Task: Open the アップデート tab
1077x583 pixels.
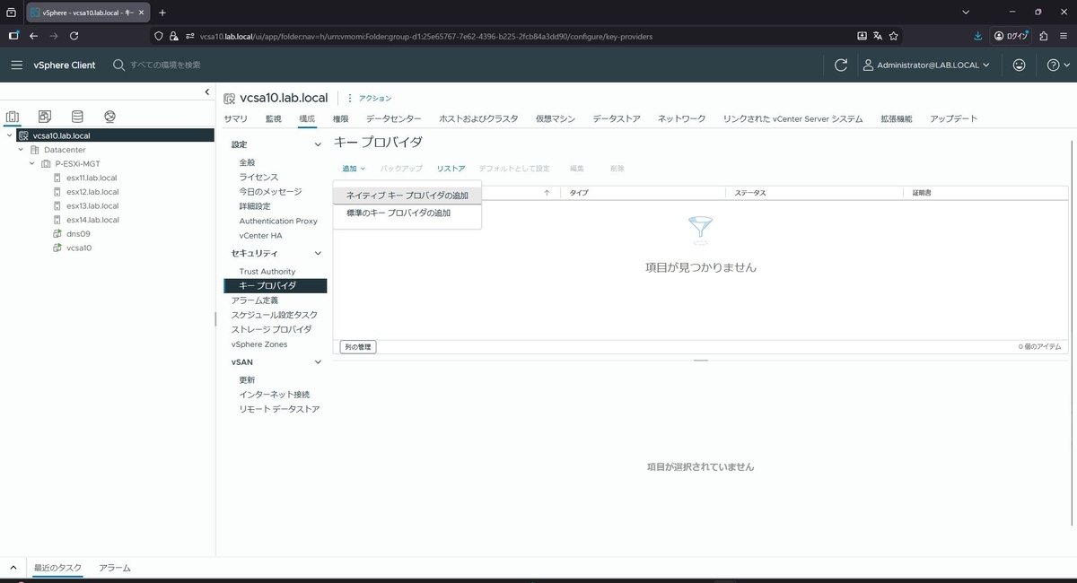Action: point(954,118)
